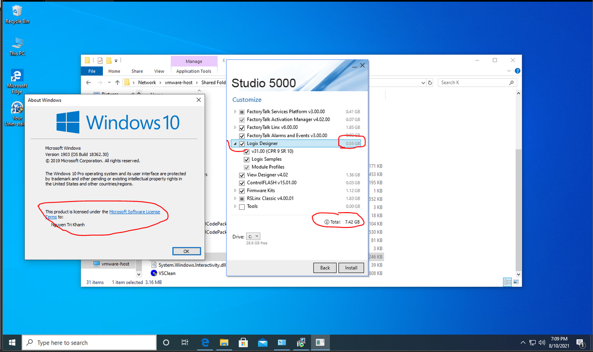Viewport: 593px width, 352px height.
Task: Open the Windows Start menu
Action: pos(11,343)
